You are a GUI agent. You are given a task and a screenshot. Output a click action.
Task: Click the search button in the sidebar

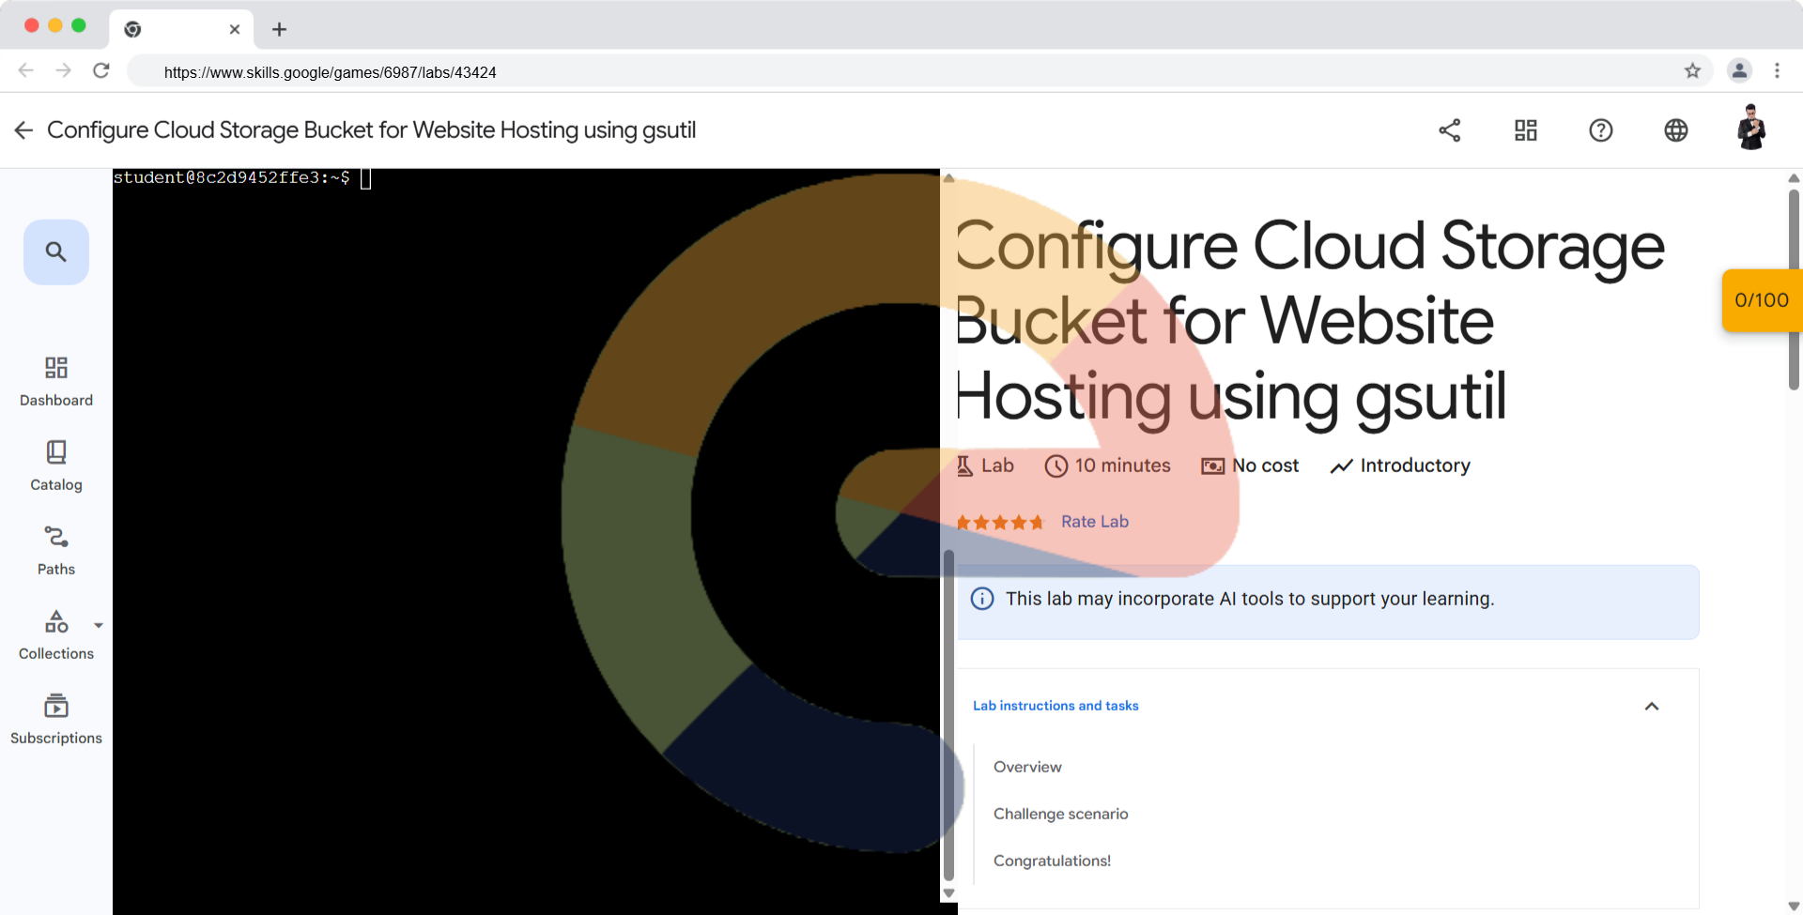[x=56, y=252]
